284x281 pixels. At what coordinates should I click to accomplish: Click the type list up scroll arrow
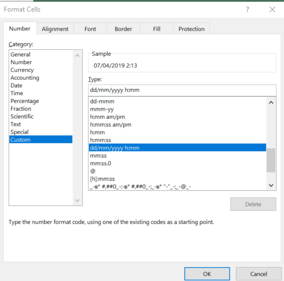click(271, 102)
